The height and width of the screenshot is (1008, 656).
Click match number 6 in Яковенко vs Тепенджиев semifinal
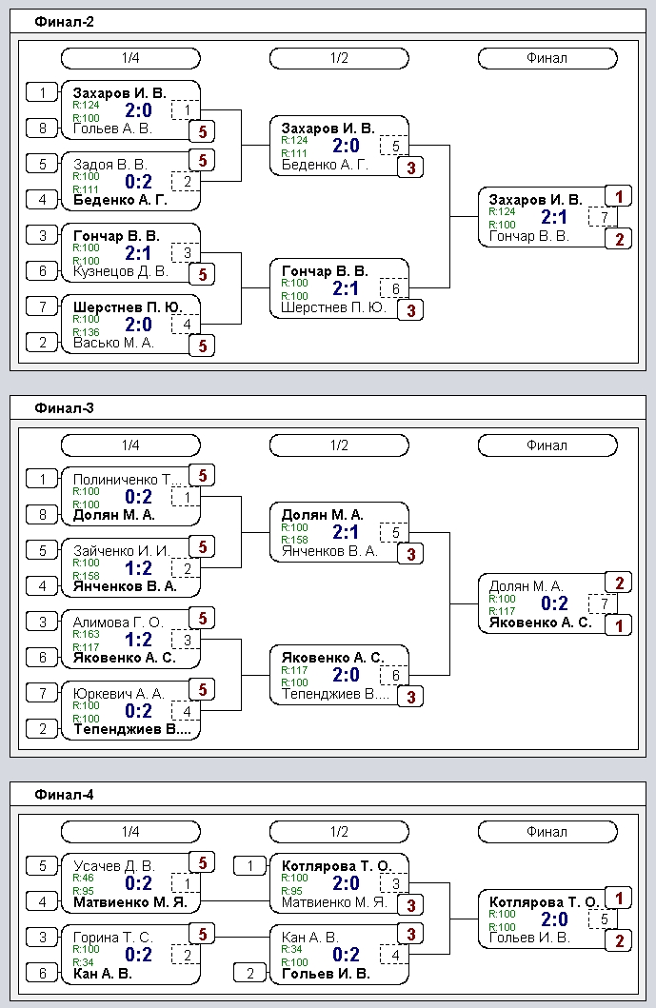394,675
